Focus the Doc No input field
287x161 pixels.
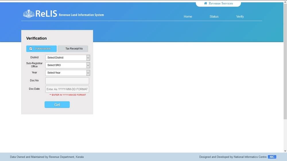[67, 81]
